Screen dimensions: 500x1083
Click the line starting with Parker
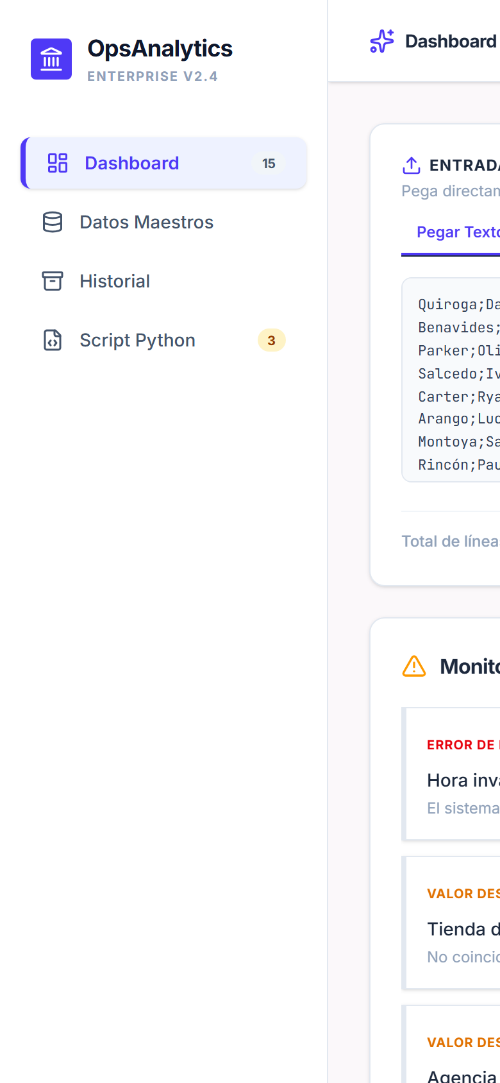(459, 351)
